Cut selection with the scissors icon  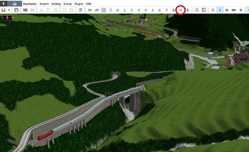pyautogui.click(x=41, y=10)
